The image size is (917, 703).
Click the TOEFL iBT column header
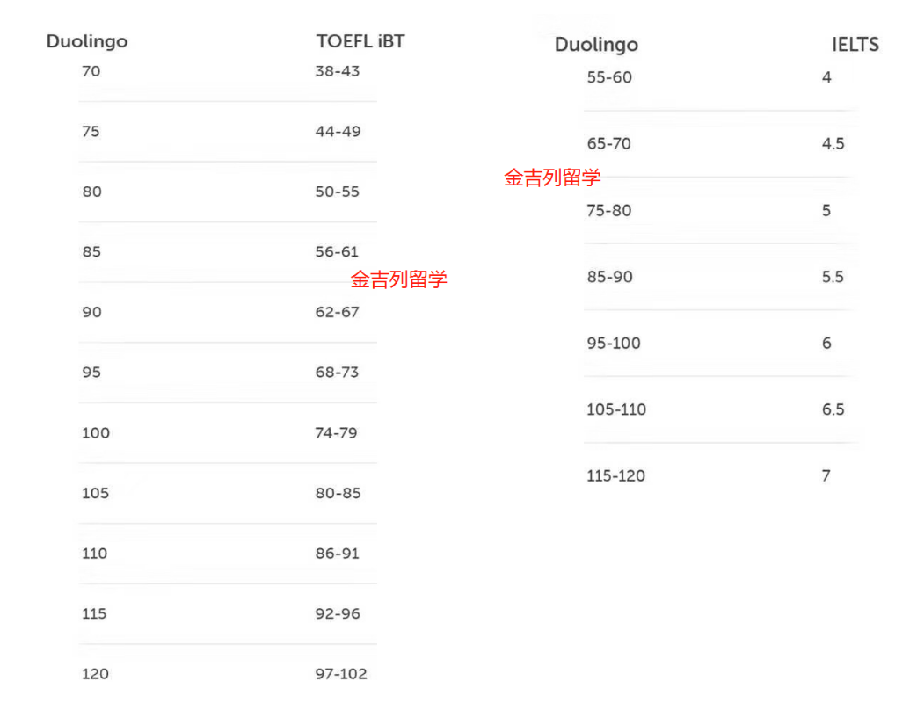tap(360, 41)
